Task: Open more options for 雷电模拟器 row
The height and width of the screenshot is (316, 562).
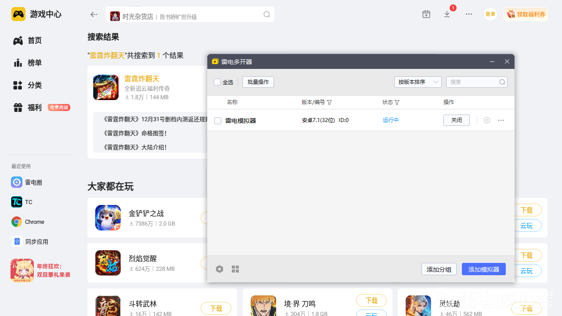Action: click(501, 120)
